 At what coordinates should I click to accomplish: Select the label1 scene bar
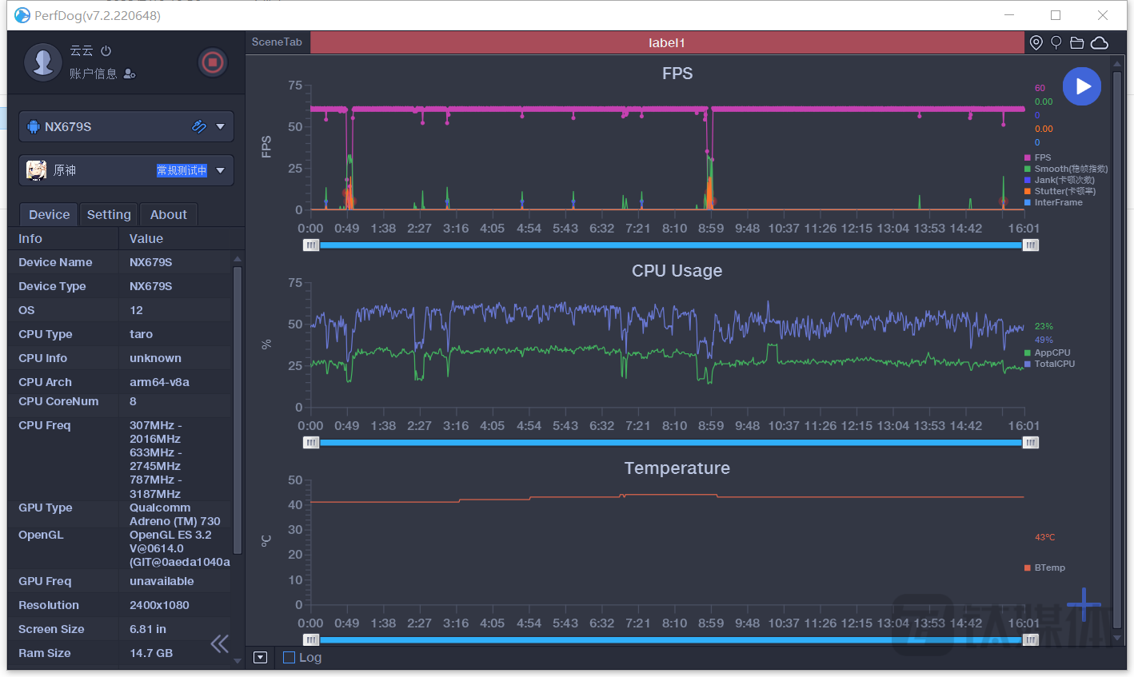tap(666, 42)
